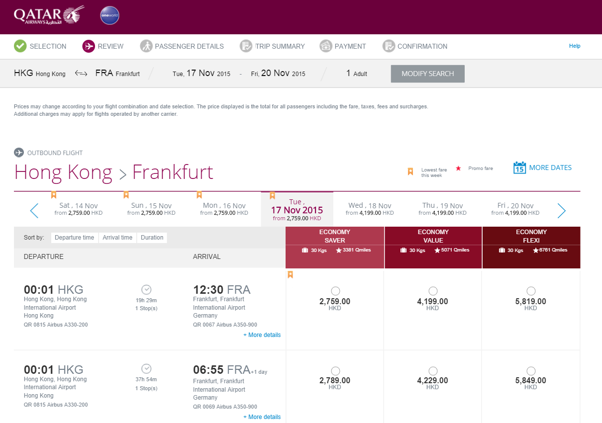Switch to Thu, 19 Nov date tab
Viewport: 602px width, 423px height.
point(442,209)
